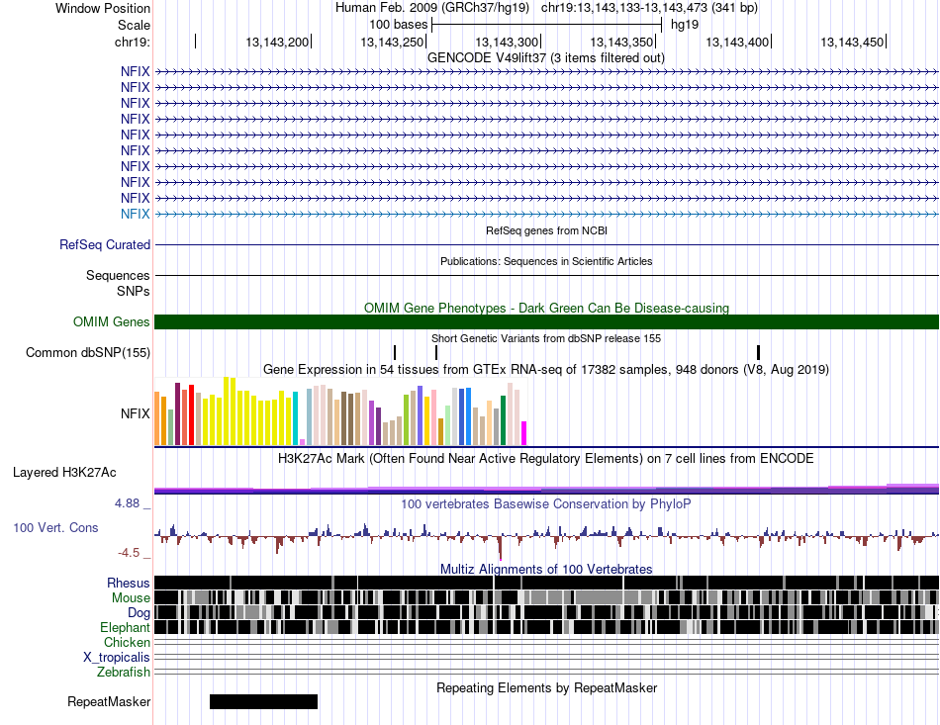Viewport: 940px width, 725px height.
Task: Click the cyan bar in GTEx chart
Action: point(295,418)
